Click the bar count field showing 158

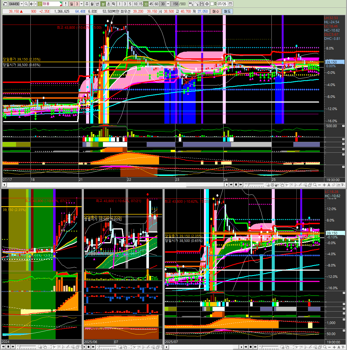pyautogui.click(x=175, y=4)
